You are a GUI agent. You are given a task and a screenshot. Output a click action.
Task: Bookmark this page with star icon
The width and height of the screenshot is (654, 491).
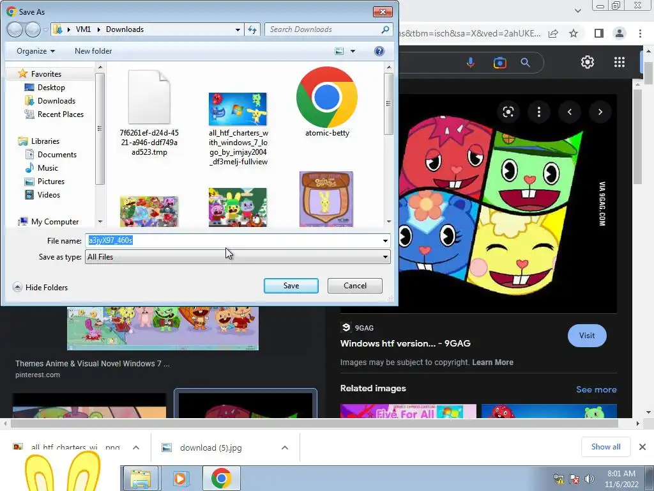574,33
